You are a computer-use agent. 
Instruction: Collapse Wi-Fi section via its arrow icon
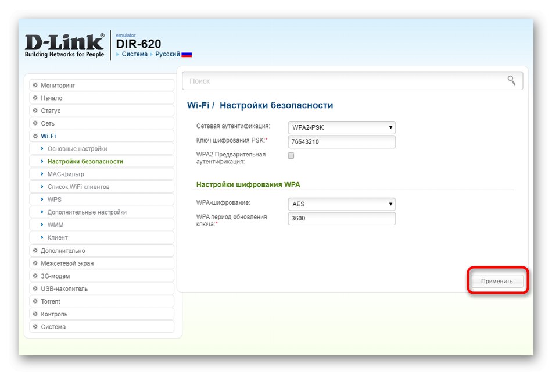pyautogui.click(x=35, y=136)
